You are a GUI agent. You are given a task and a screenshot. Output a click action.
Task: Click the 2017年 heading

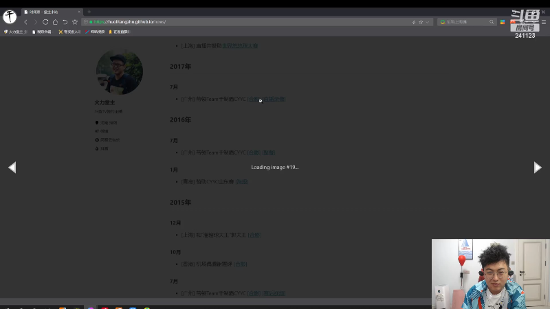coord(180,67)
